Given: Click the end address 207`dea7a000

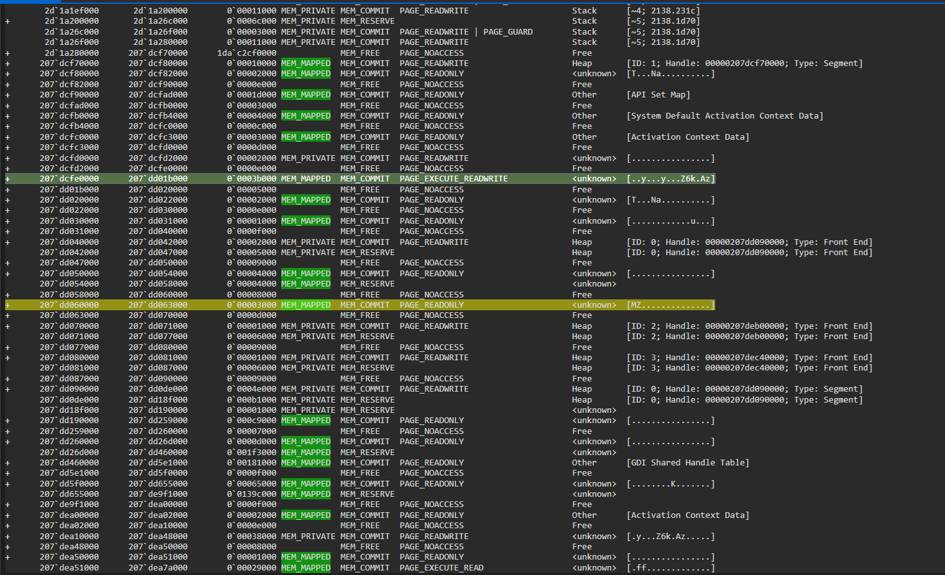Looking at the screenshot, I should pos(158,568).
